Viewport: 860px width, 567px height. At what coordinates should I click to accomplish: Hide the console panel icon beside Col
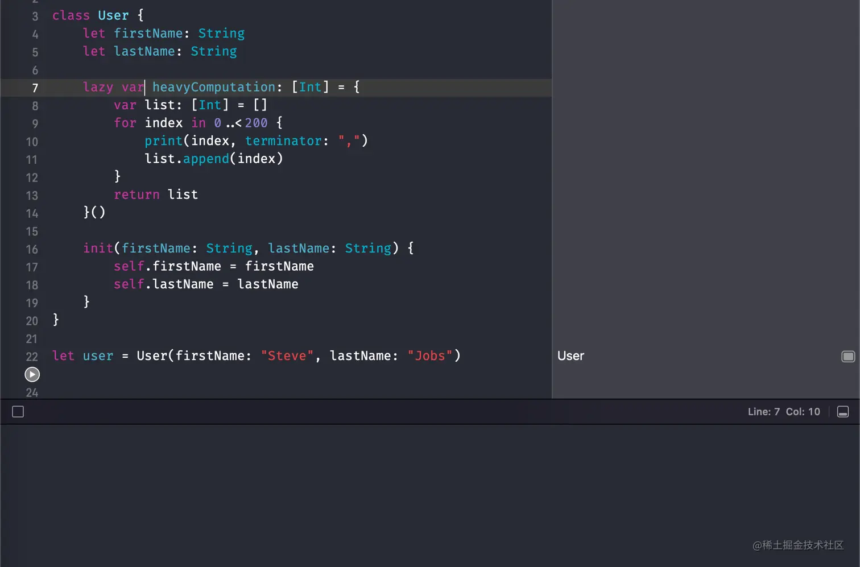click(843, 412)
